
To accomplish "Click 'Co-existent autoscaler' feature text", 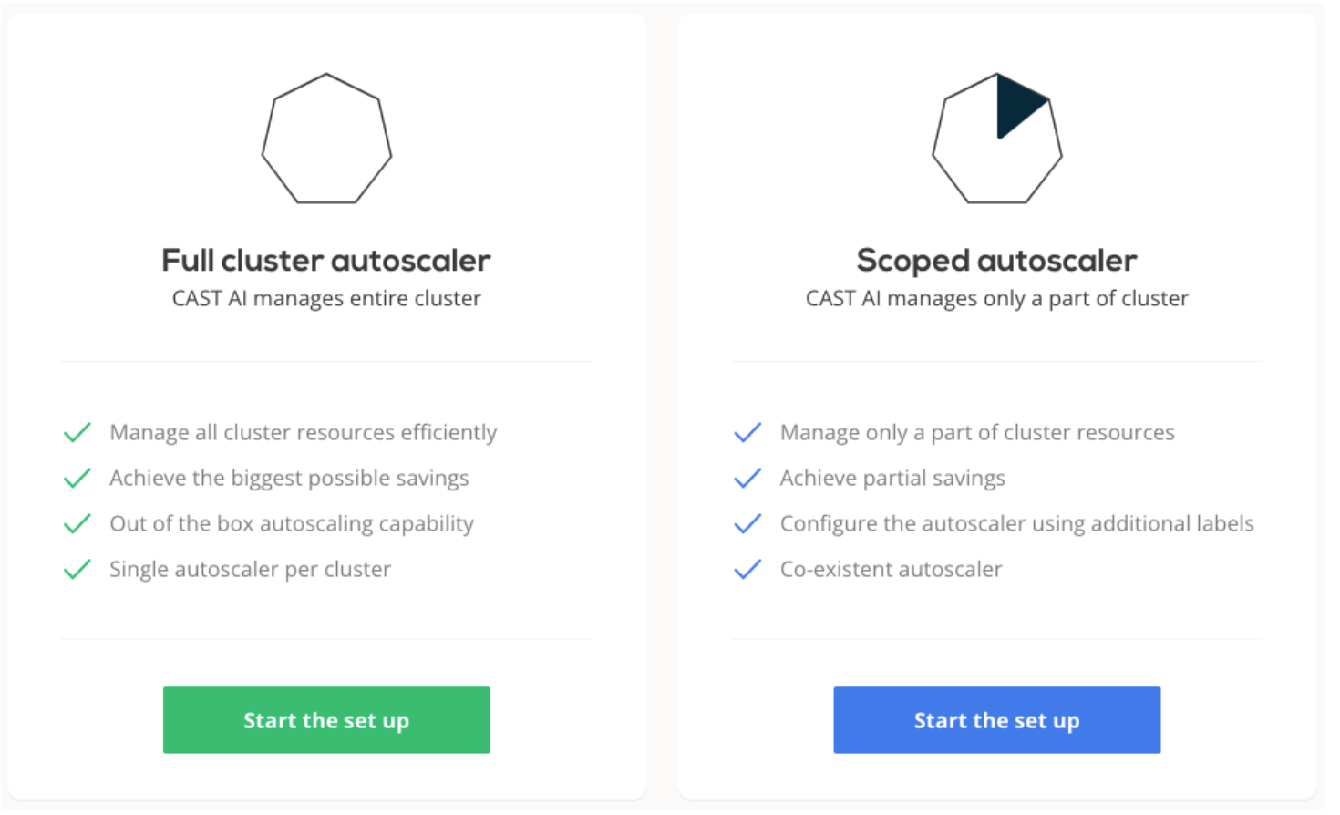I will click(x=891, y=569).
